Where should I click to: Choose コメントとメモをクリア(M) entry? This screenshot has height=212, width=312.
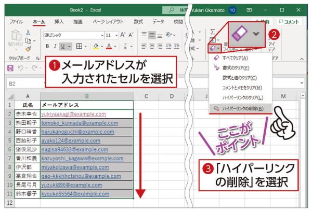[x=240, y=88]
